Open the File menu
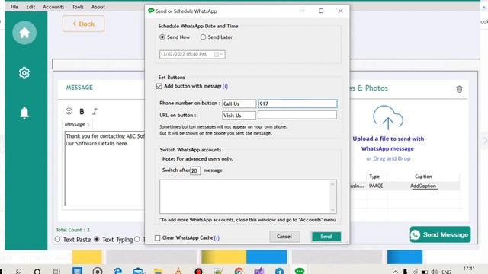 [14, 7]
